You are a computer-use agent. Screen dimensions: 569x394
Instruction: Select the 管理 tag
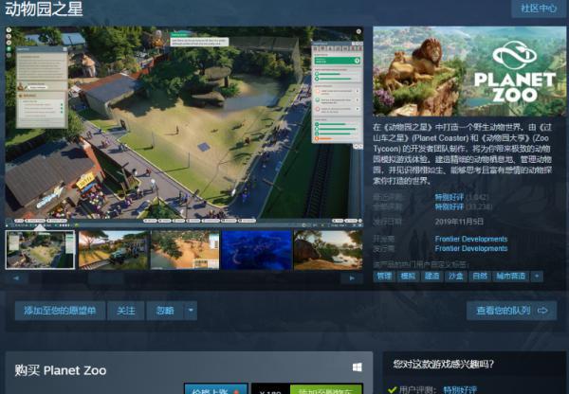click(x=384, y=277)
